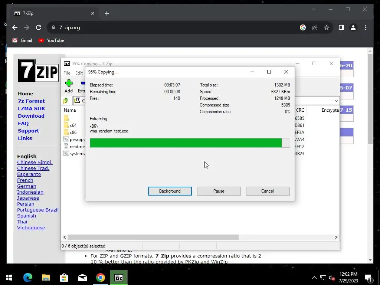Screen dimensions: 380x285
Task: Open the YouTube bookmark
Action: (51, 40)
